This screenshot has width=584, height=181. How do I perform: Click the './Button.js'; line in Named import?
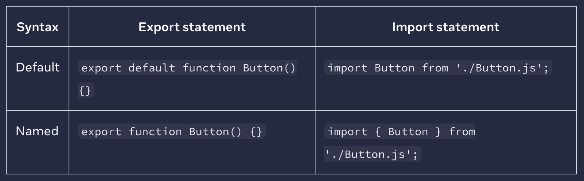[373, 154]
